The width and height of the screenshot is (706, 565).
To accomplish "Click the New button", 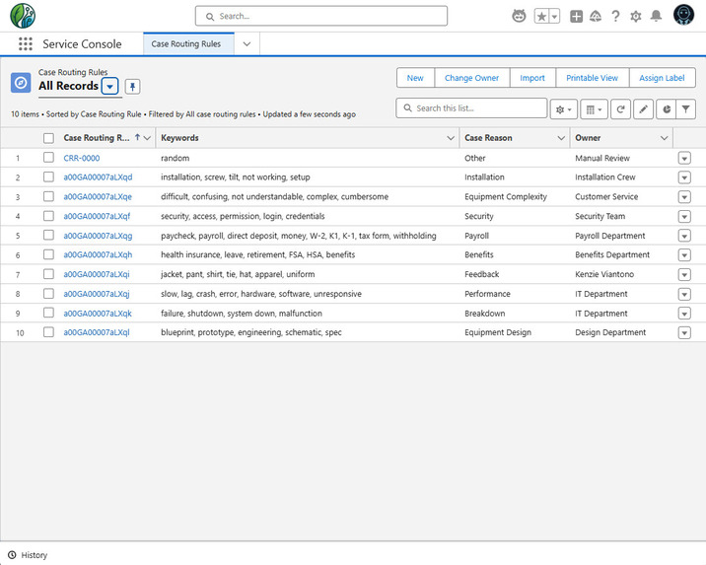I will [x=415, y=78].
